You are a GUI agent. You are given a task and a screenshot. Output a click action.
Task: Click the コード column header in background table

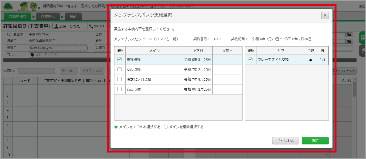coord(25,81)
